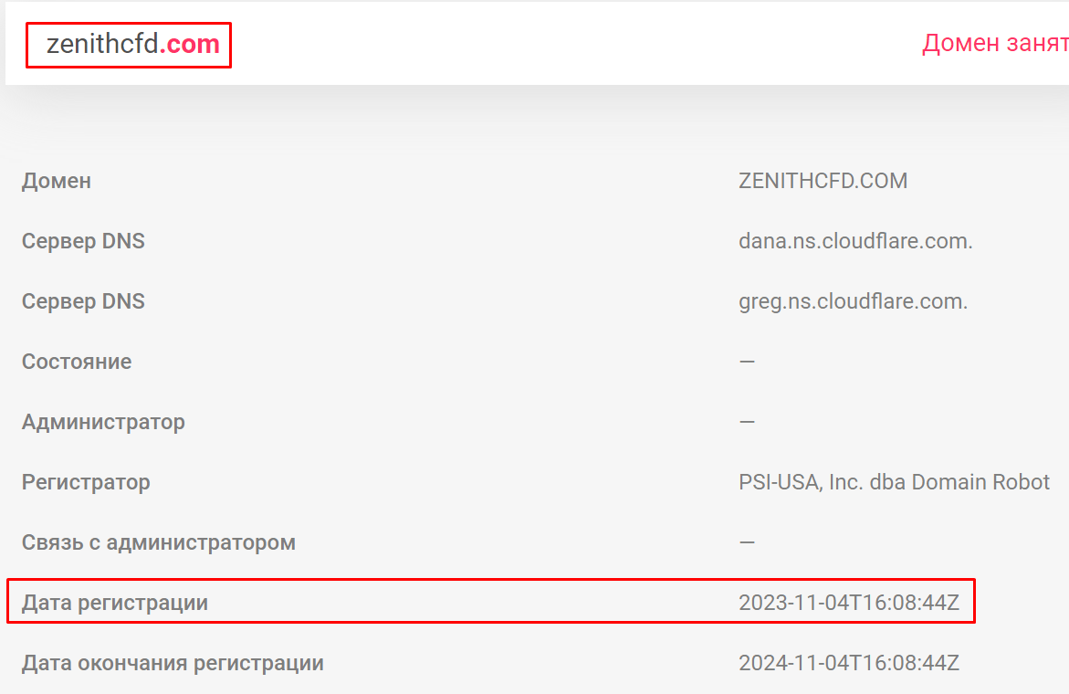
Task: Click the 'Дата регистрации' label
Action: click(114, 603)
